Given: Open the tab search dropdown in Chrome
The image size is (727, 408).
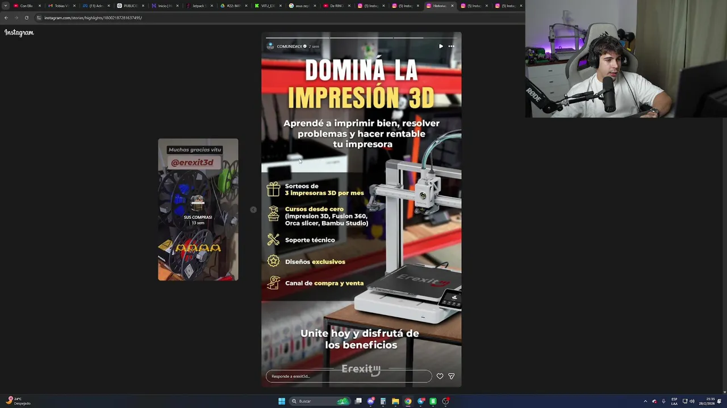Looking at the screenshot, I should 6,6.
